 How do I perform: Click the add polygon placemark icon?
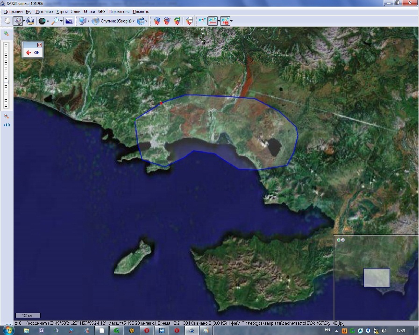tap(177, 21)
